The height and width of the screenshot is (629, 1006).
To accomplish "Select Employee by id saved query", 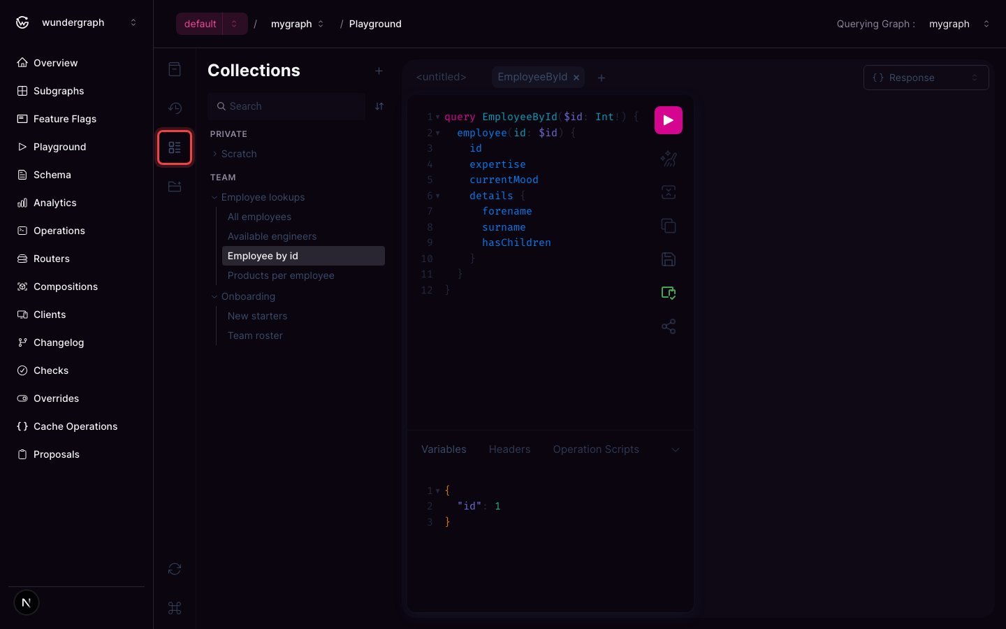I will (x=303, y=256).
